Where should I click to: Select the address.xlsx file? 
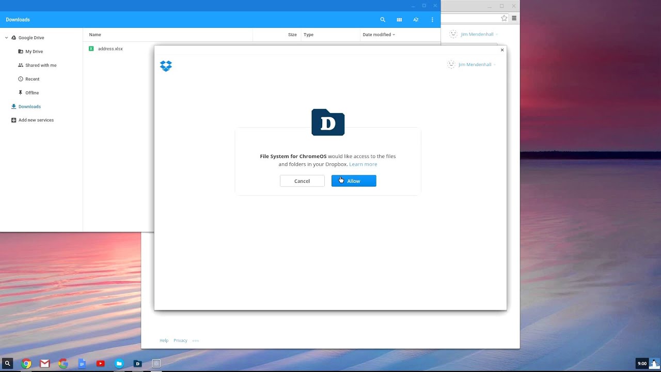[110, 49]
